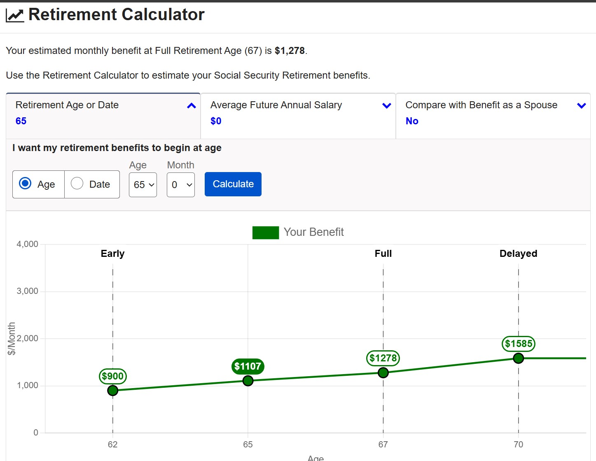Image resolution: width=596 pixels, height=461 pixels.
Task: Click the 67 x-axis age label
Action: [x=383, y=445]
